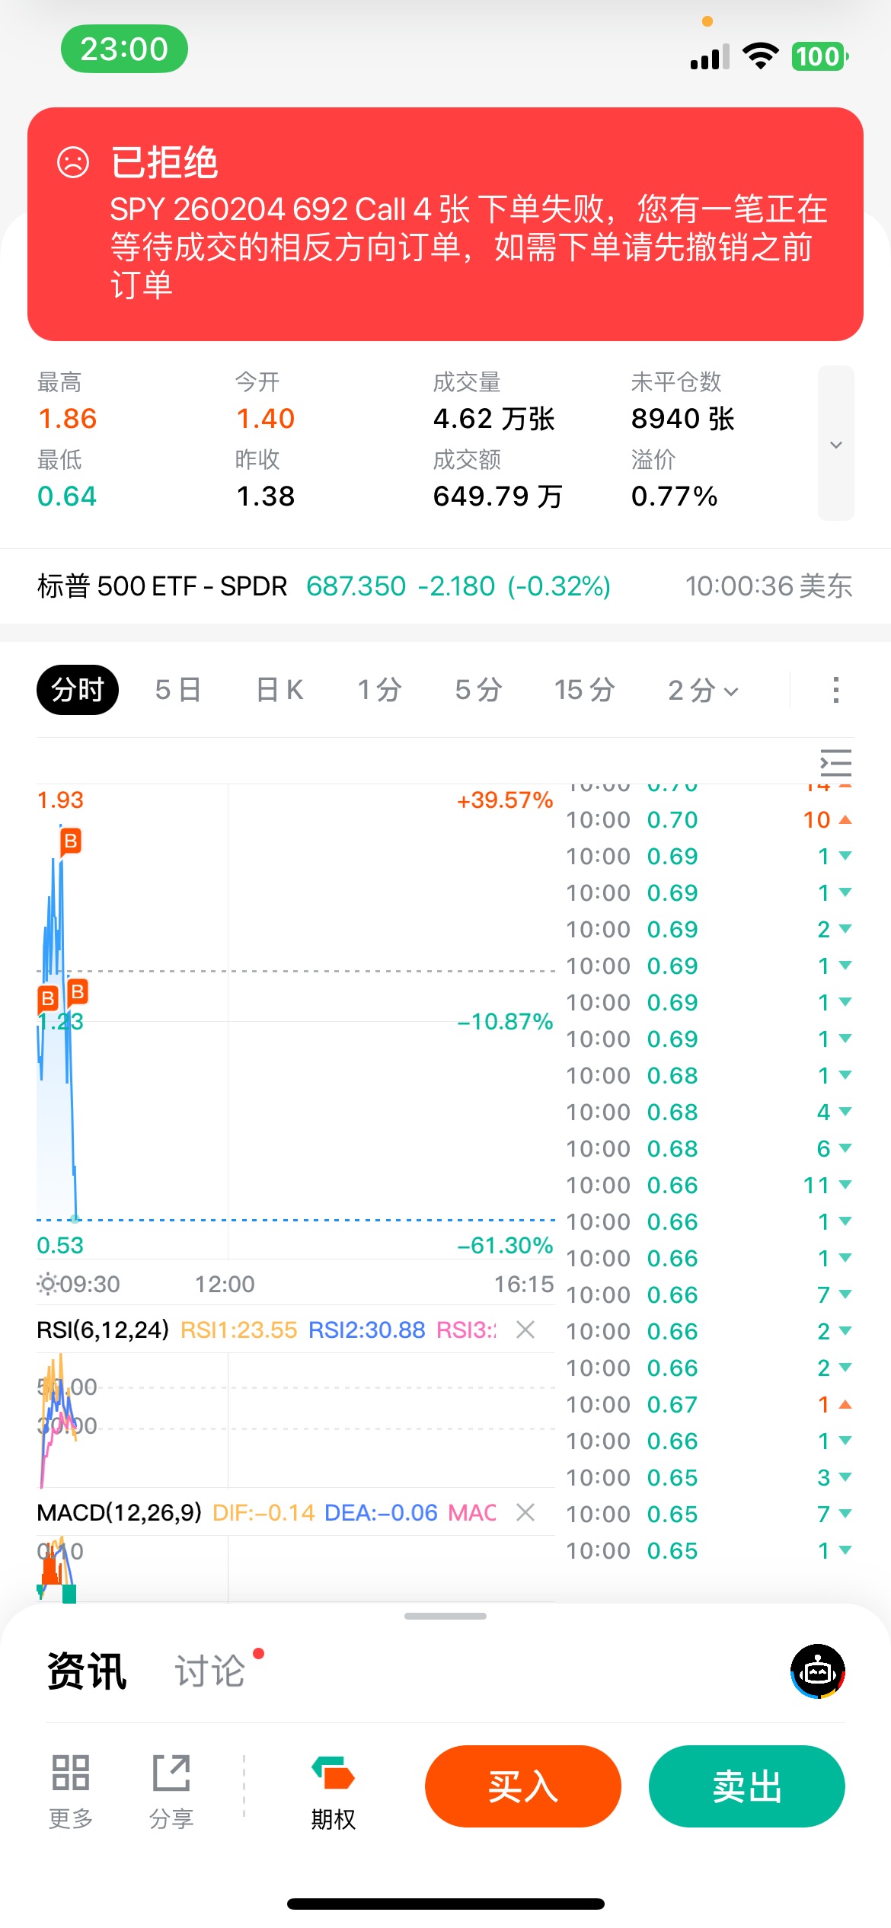This screenshot has width=891, height=1928.
Task: Switch to the 讨论 tab
Action: click(210, 1671)
